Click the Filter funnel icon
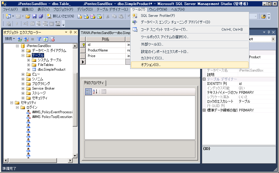 click(x=39, y=39)
